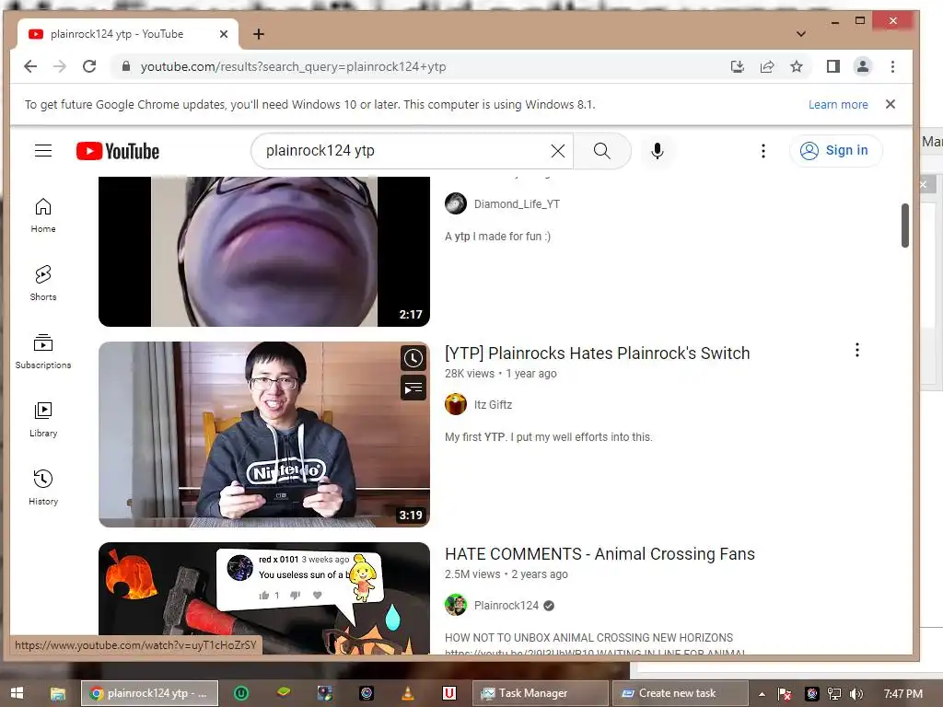Open YouTube settings three-dot menu

(x=763, y=151)
